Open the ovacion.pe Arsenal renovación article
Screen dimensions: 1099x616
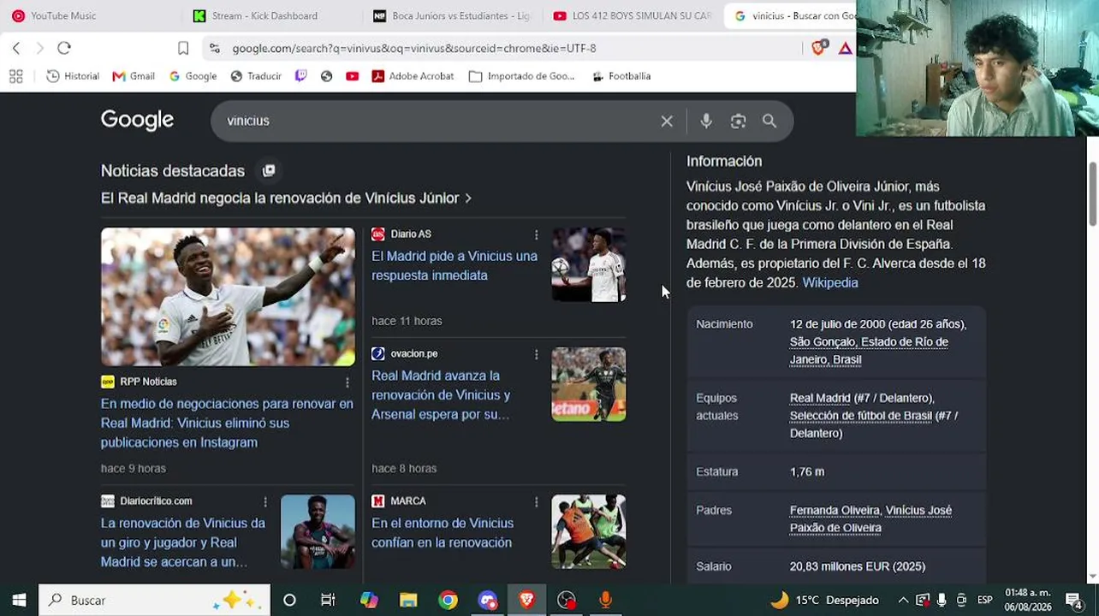pyautogui.click(x=441, y=395)
